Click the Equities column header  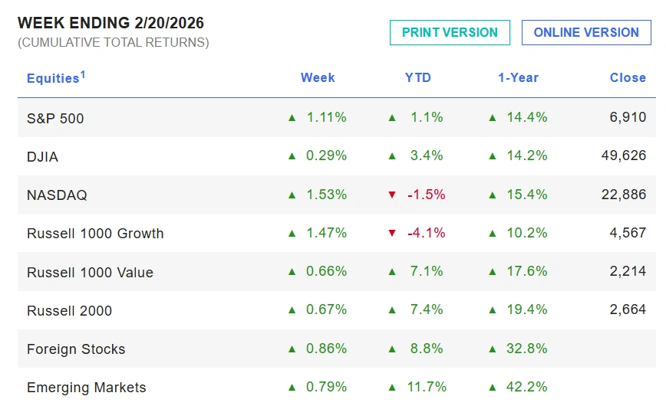pos(52,78)
